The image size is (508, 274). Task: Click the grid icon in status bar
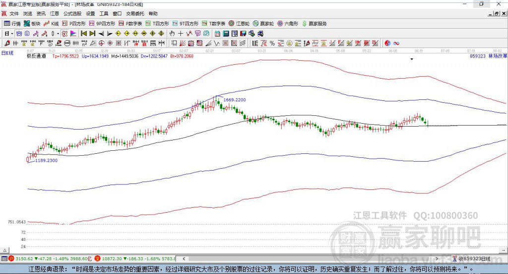[x=4, y=259]
